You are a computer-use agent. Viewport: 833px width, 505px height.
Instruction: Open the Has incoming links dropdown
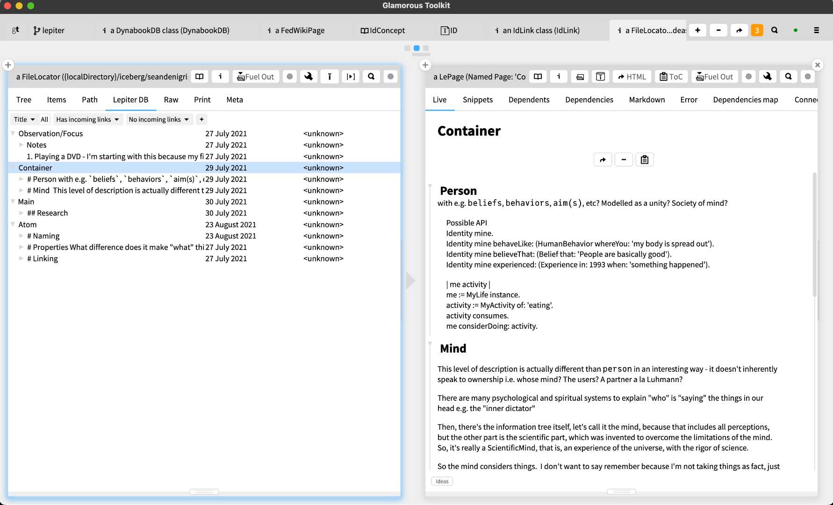point(88,119)
